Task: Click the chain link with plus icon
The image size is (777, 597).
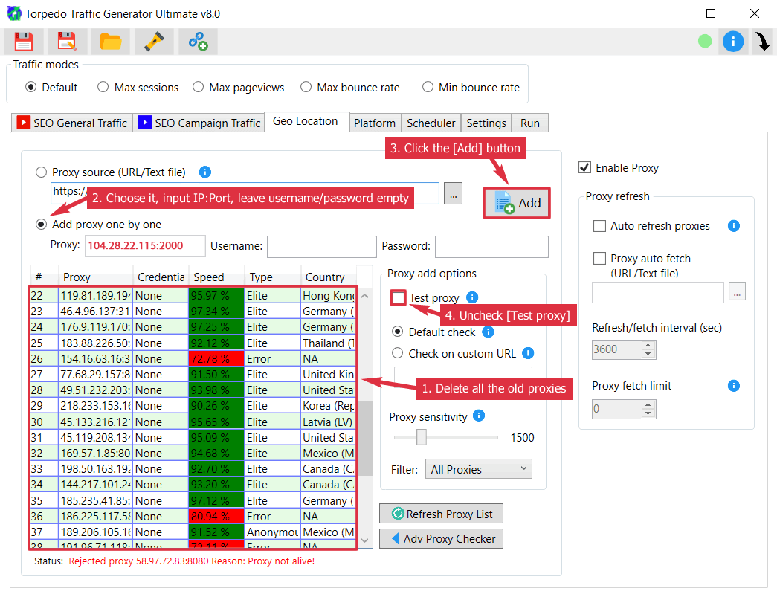Action: point(198,42)
